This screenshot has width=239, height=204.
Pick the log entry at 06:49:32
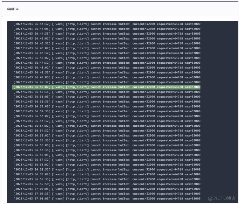107,82
